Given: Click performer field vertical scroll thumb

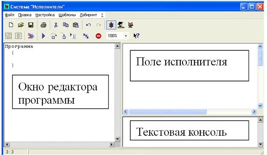Looking at the screenshot, I should coord(260,58).
